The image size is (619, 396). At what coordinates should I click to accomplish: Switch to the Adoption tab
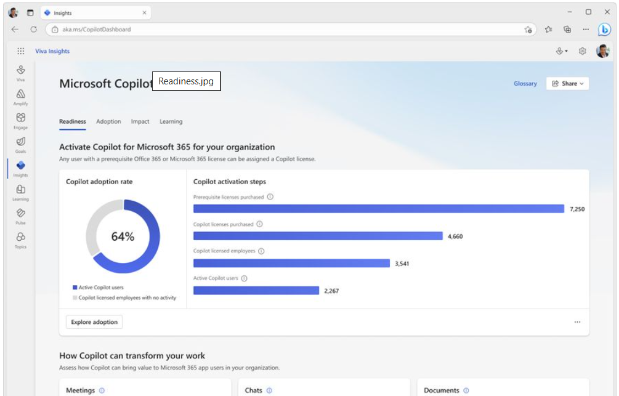tap(108, 121)
